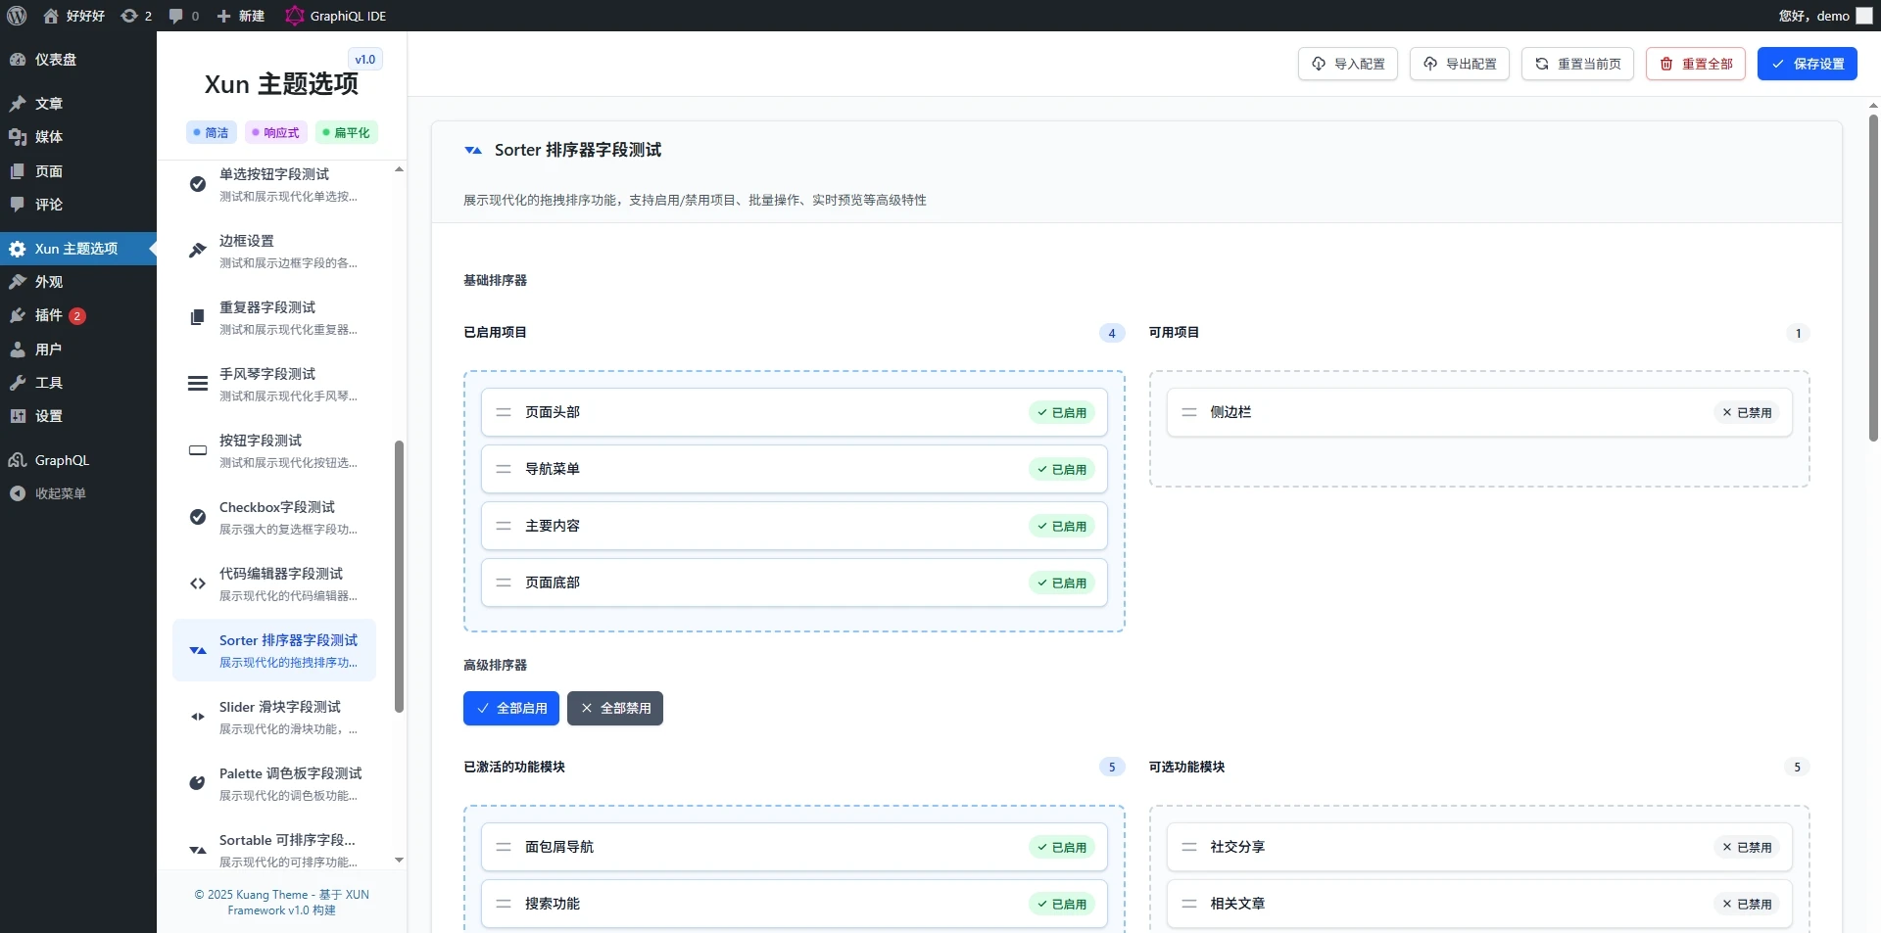Click the demo user avatar
1881x933 pixels.
tap(1864, 16)
